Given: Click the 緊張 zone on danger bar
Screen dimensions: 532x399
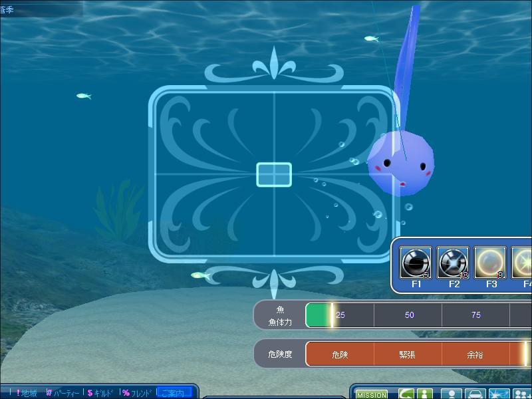Looking at the screenshot, I should click(408, 354).
